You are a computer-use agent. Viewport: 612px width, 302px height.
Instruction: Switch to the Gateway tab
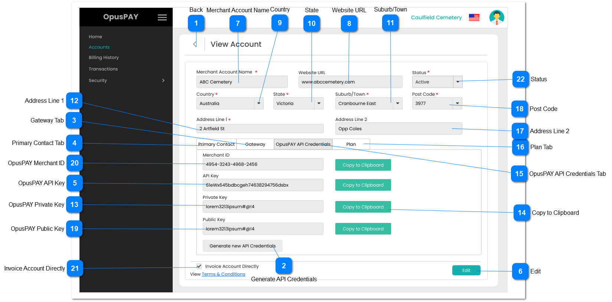pos(255,144)
